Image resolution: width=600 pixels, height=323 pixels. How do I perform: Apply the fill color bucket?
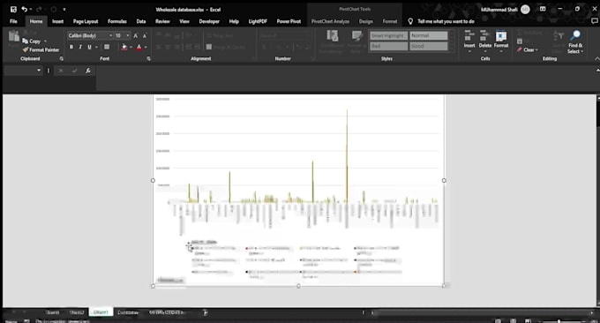pos(124,47)
